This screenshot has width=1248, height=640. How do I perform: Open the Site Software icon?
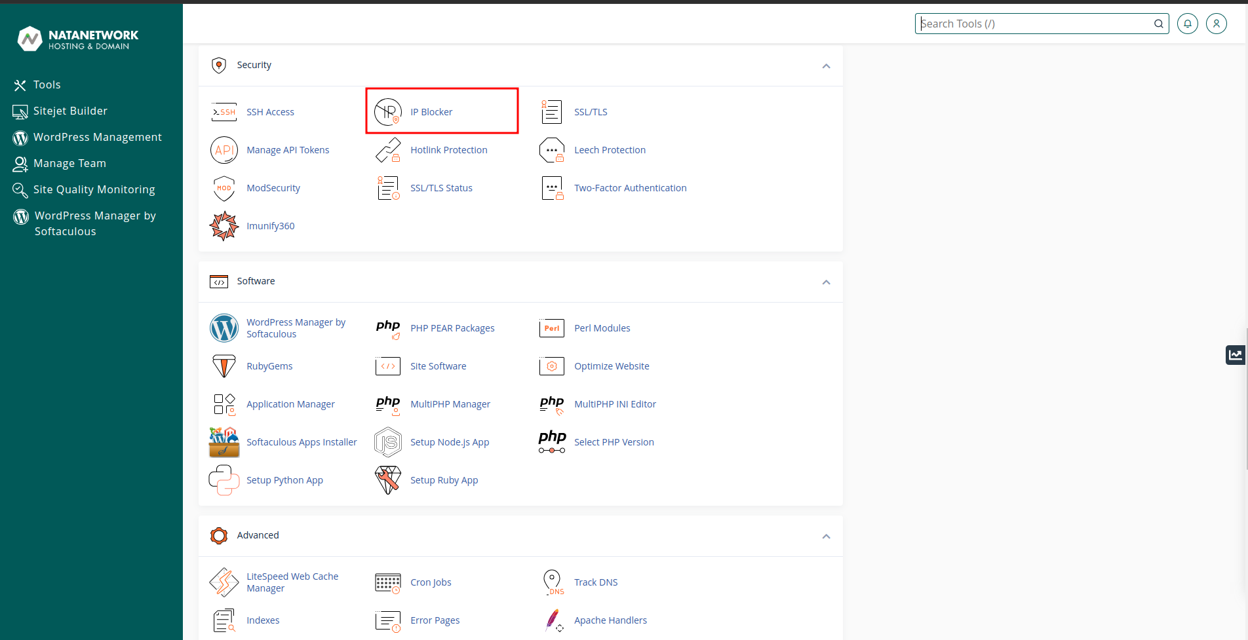click(388, 366)
